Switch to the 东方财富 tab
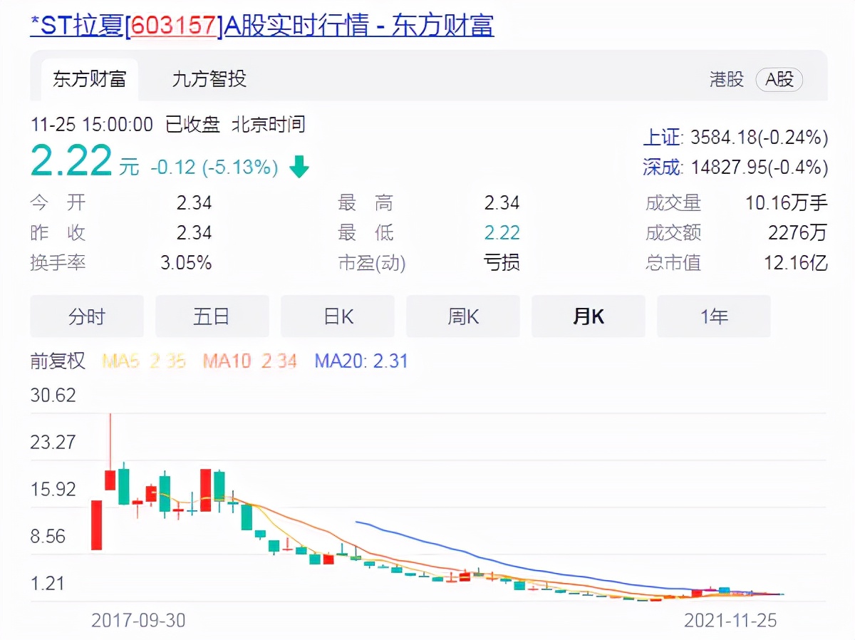The width and height of the screenshot is (855, 640). (88, 80)
